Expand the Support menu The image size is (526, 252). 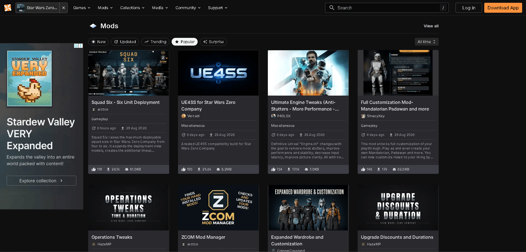[218, 8]
